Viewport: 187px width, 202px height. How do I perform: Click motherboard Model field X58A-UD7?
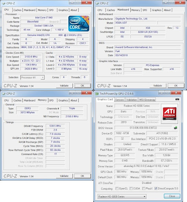136,23
